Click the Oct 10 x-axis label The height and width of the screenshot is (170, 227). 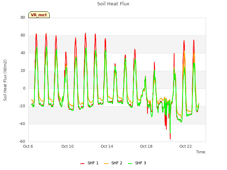click(x=67, y=146)
